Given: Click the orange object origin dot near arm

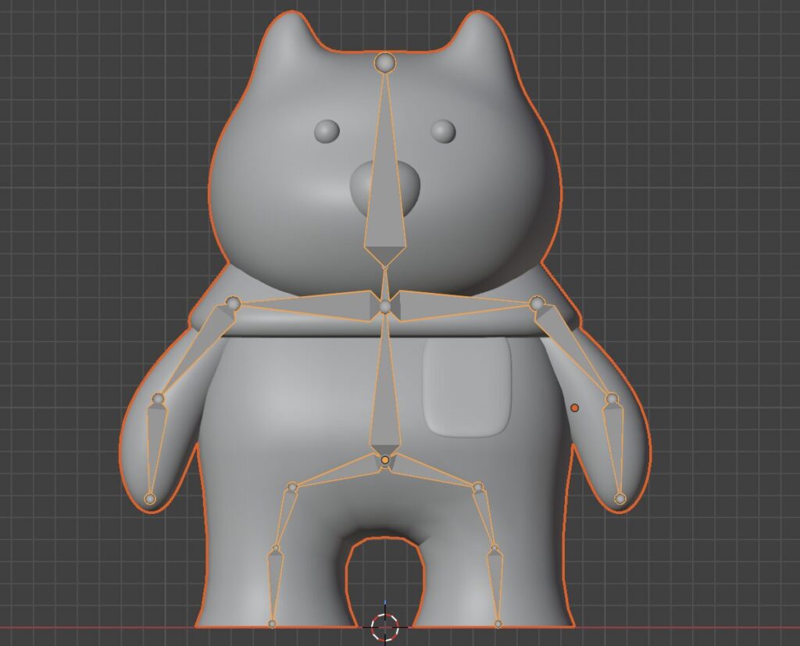Looking at the screenshot, I should click(x=575, y=408).
